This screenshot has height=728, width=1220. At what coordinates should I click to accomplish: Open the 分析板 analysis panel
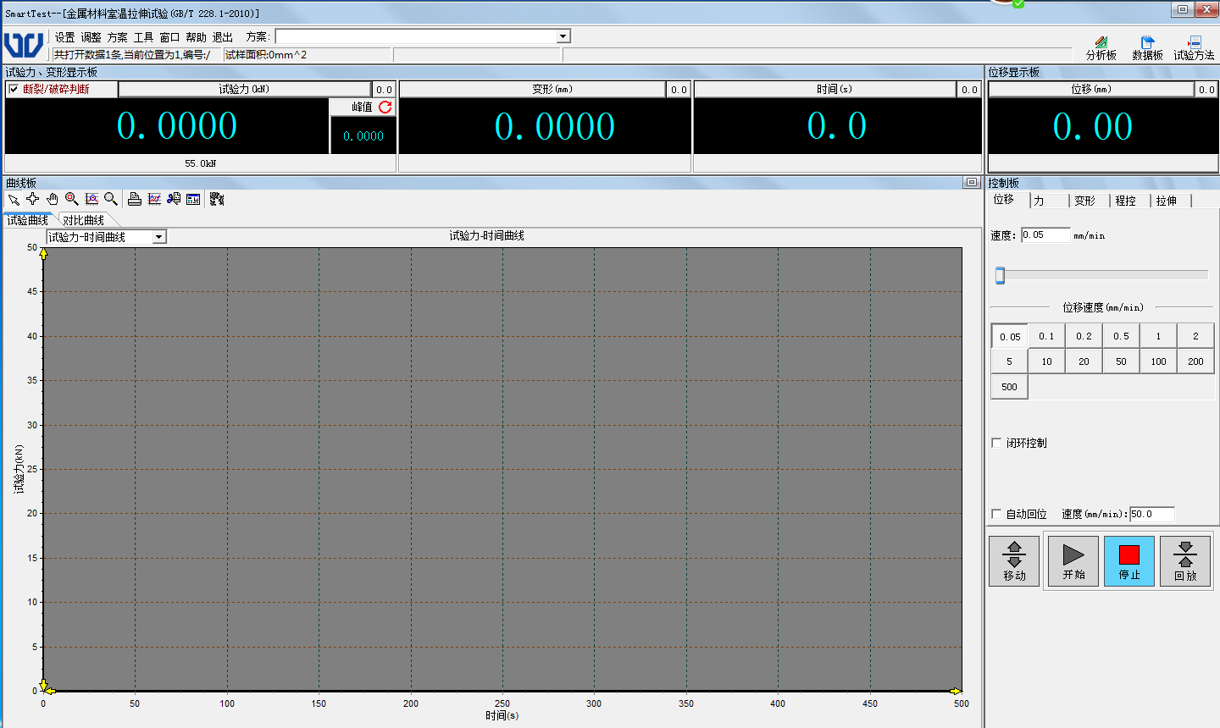[x=1101, y=48]
